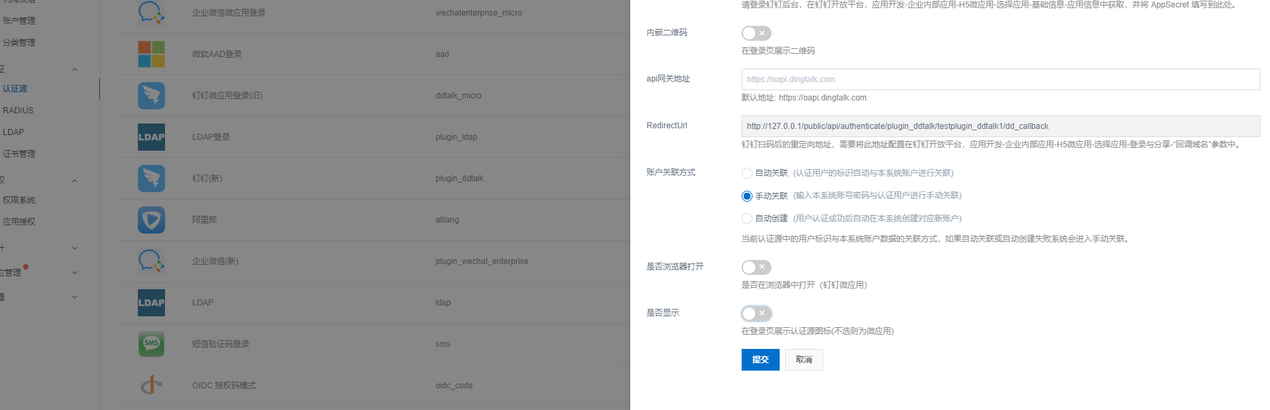Open 证书管理 in the sidebar
The height and width of the screenshot is (410, 1270).
point(19,154)
